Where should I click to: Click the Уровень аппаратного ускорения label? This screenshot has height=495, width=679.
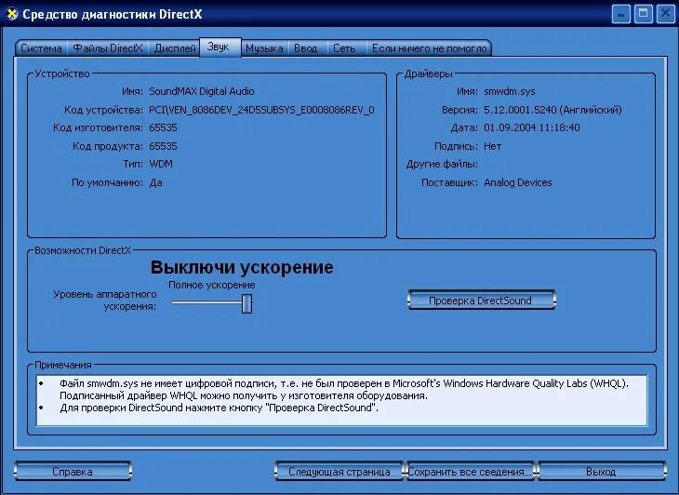tap(105, 301)
